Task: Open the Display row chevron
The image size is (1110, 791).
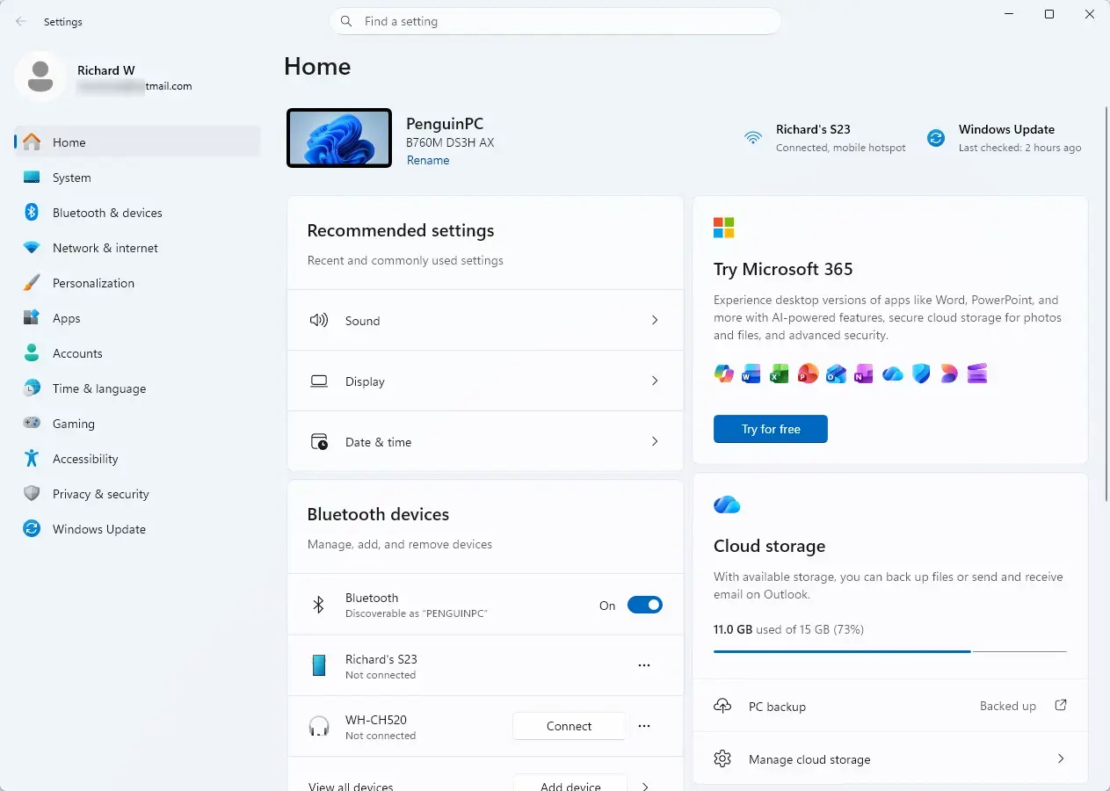Action: tap(655, 381)
